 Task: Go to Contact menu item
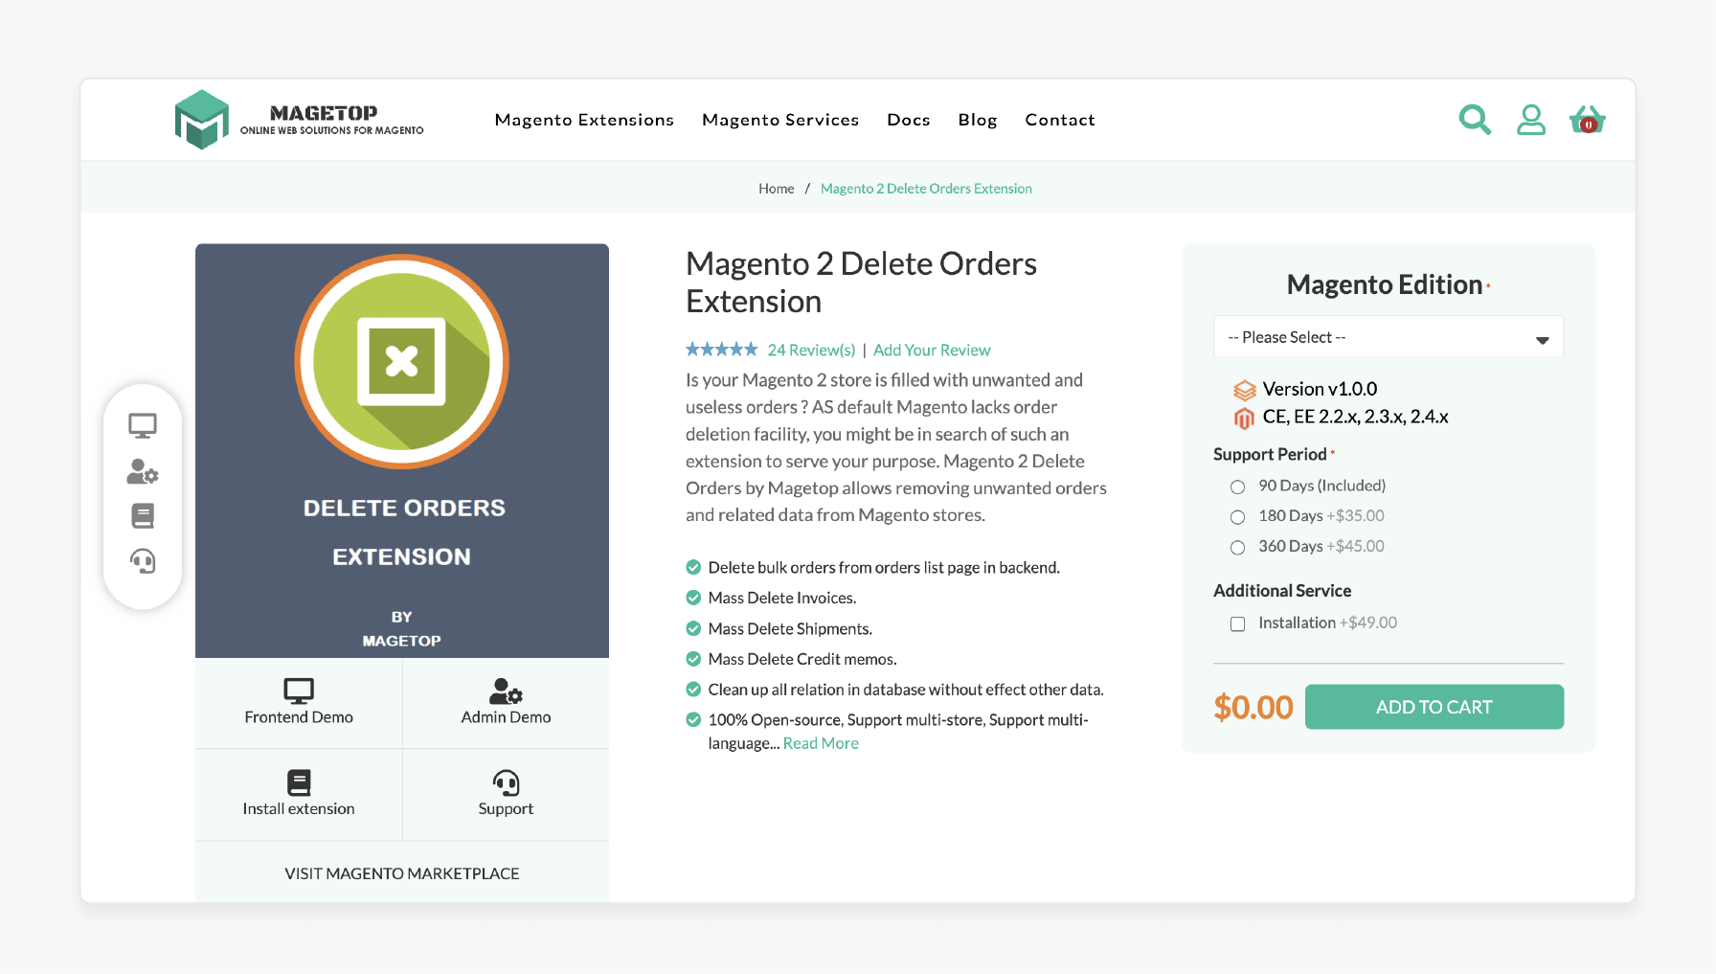1060,120
